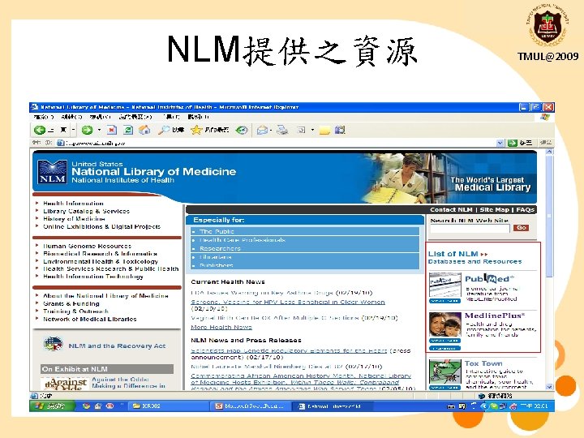Click Contact NLM link
The width and height of the screenshot is (584, 438).
[451, 210]
